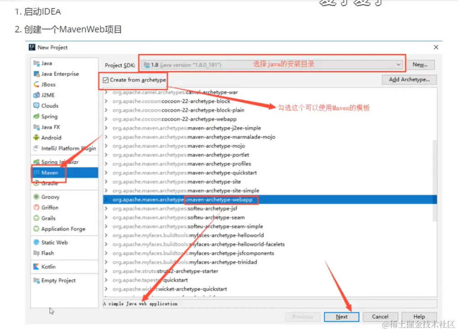
Task: Click the Static Web globe icon
Action: (x=37, y=242)
